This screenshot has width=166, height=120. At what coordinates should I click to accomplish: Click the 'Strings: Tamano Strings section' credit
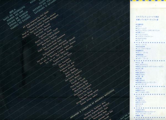pos(87,97)
